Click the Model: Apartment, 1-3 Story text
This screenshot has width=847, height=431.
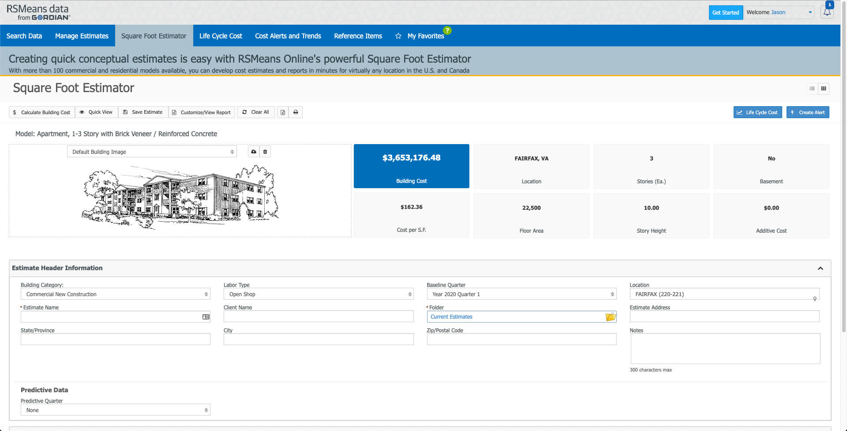116,134
